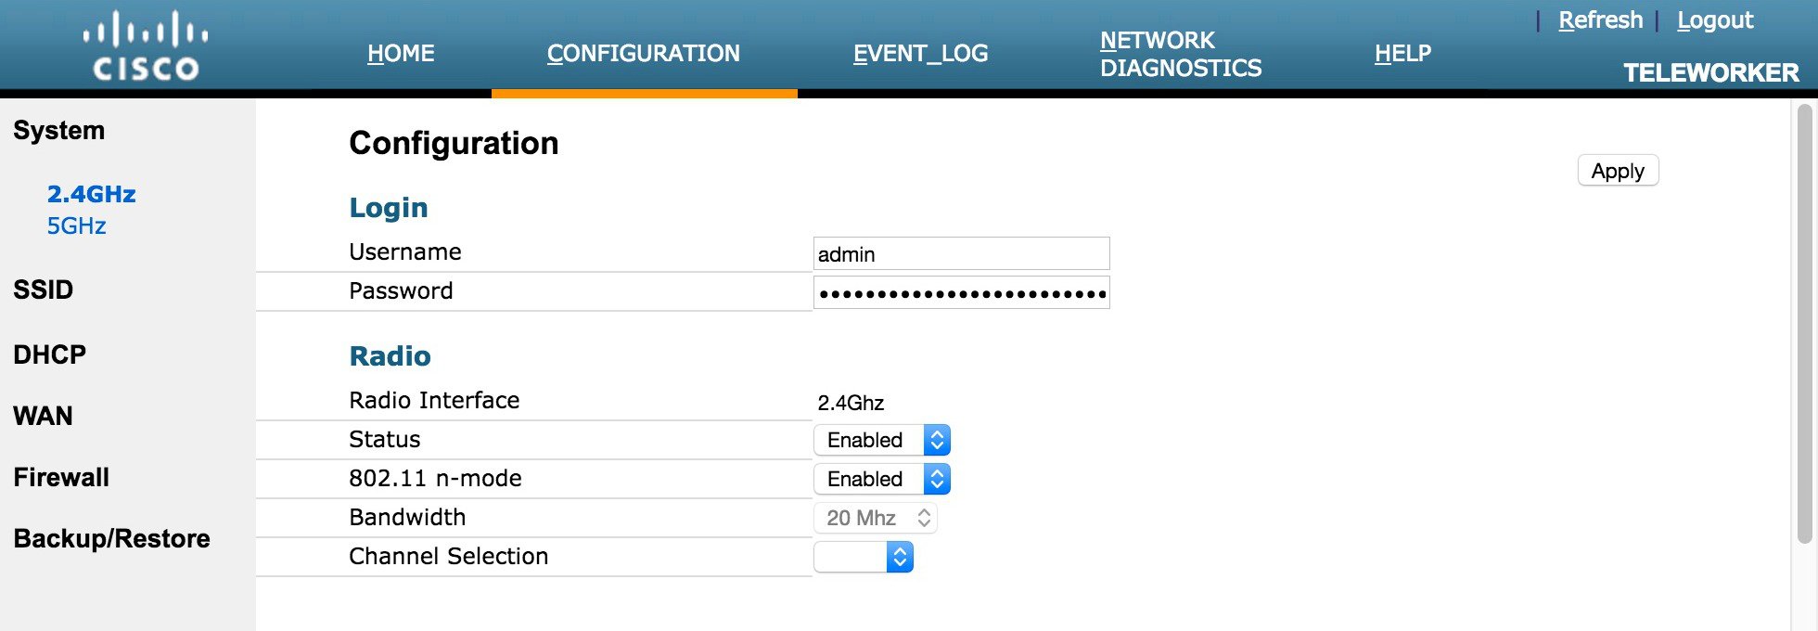Click the Username input field
The height and width of the screenshot is (631, 1818).
coord(961,253)
